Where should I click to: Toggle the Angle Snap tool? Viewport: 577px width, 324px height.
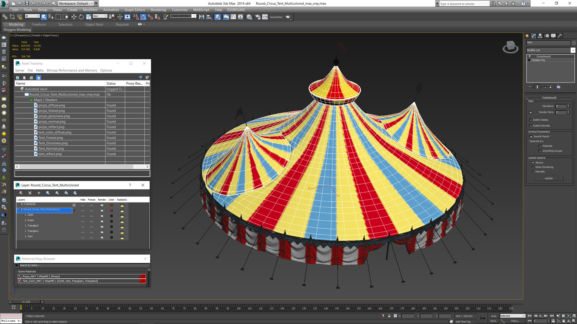(143, 17)
